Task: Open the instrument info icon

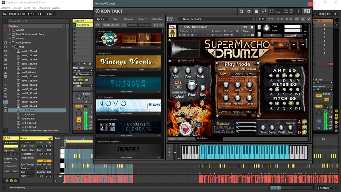Action: [252, 27]
